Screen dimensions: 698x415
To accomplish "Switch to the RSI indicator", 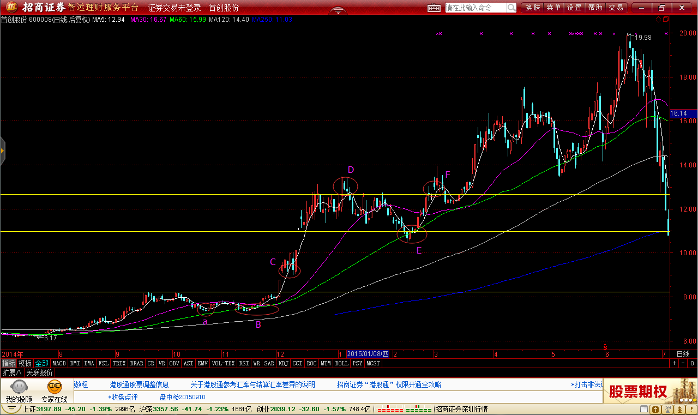I will click(x=244, y=363).
